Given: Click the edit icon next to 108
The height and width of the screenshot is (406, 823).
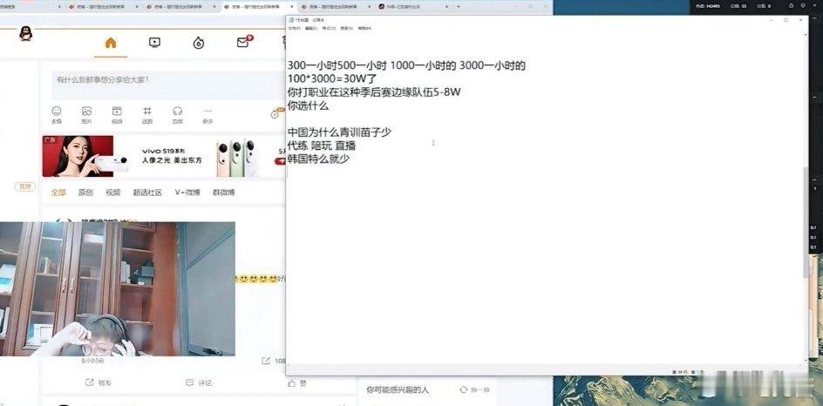Looking at the screenshot, I should pyautogui.click(x=266, y=361).
